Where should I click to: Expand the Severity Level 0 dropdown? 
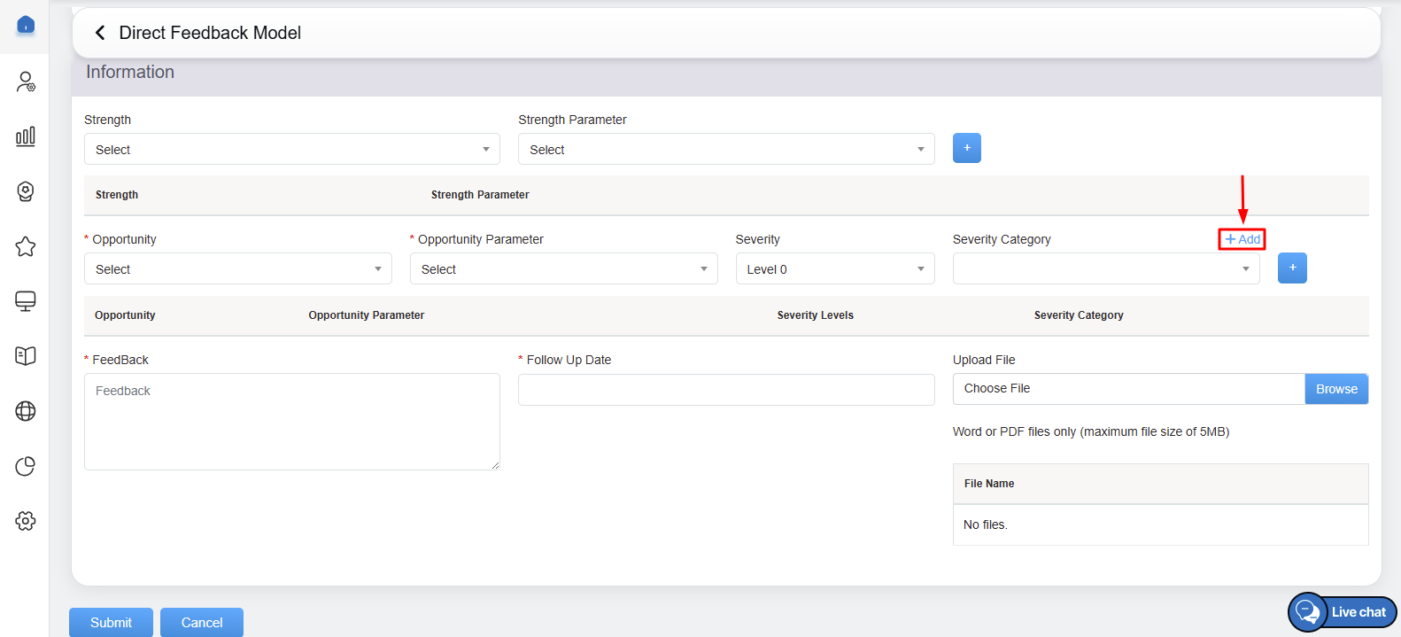(834, 269)
